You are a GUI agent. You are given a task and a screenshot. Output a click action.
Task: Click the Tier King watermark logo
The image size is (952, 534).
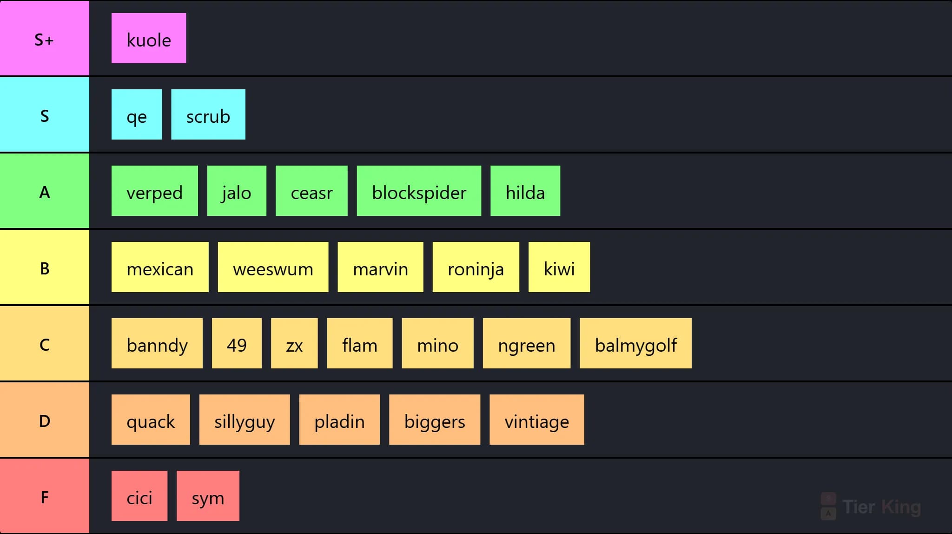point(871,507)
